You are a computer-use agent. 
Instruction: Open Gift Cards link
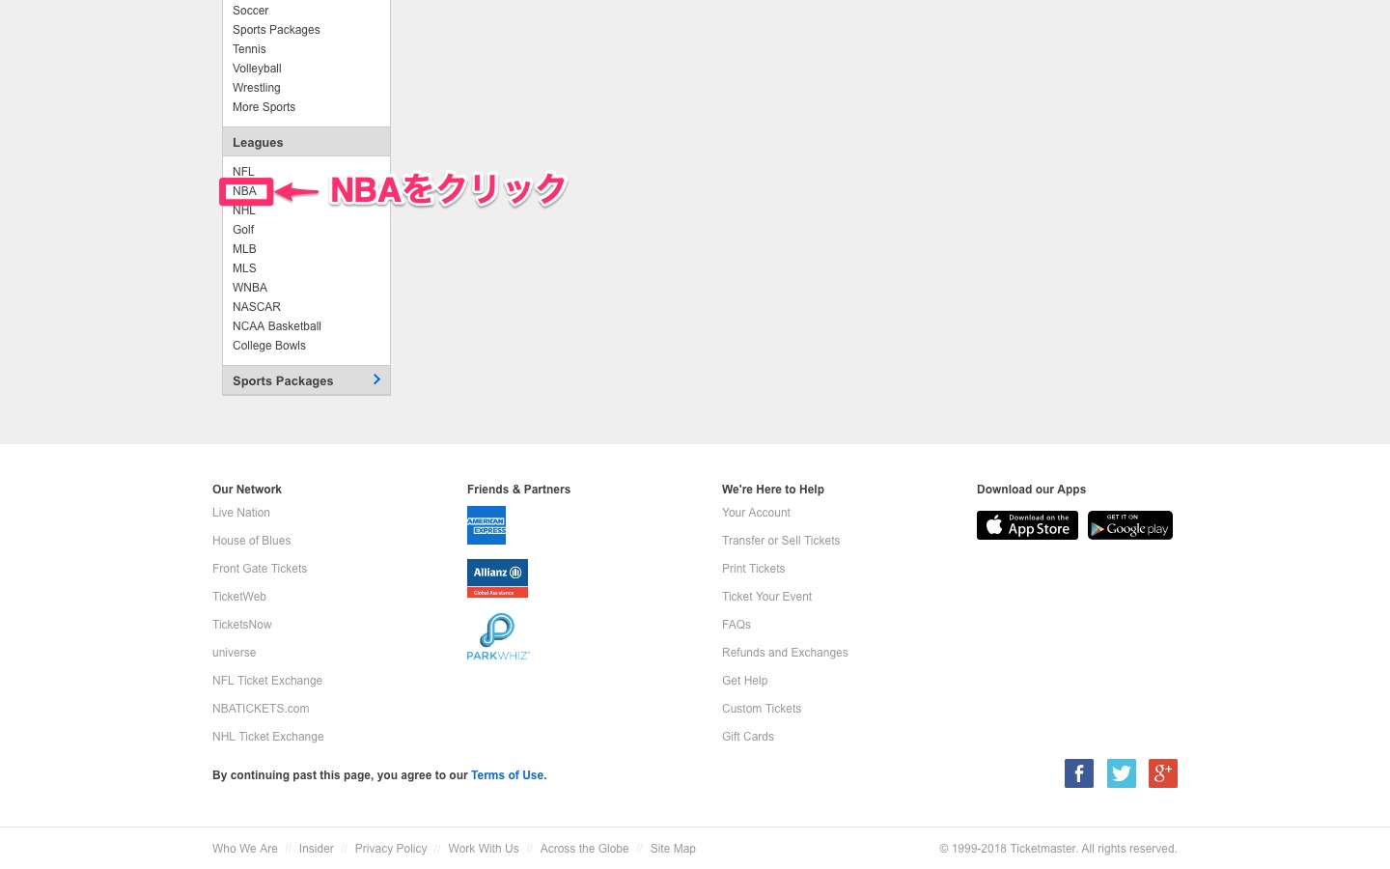click(x=748, y=737)
